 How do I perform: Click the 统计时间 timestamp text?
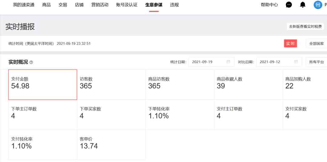[x=49, y=44]
